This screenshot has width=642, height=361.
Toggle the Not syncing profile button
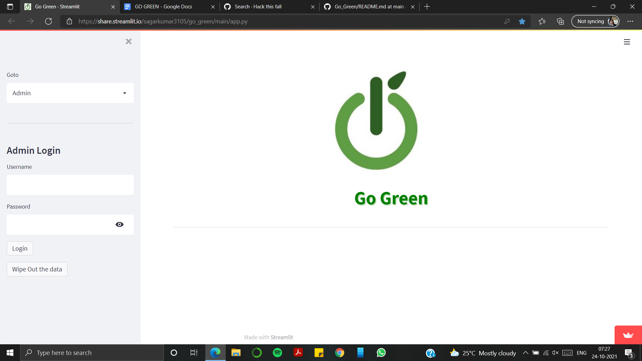pyautogui.click(x=595, y=21)
